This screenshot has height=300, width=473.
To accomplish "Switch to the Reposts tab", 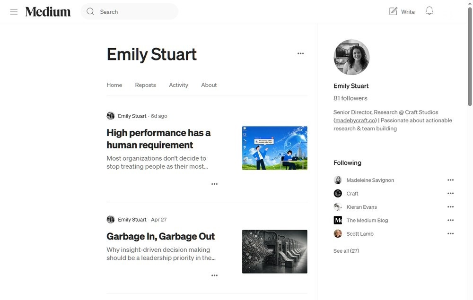I will (x=145, y=85).
